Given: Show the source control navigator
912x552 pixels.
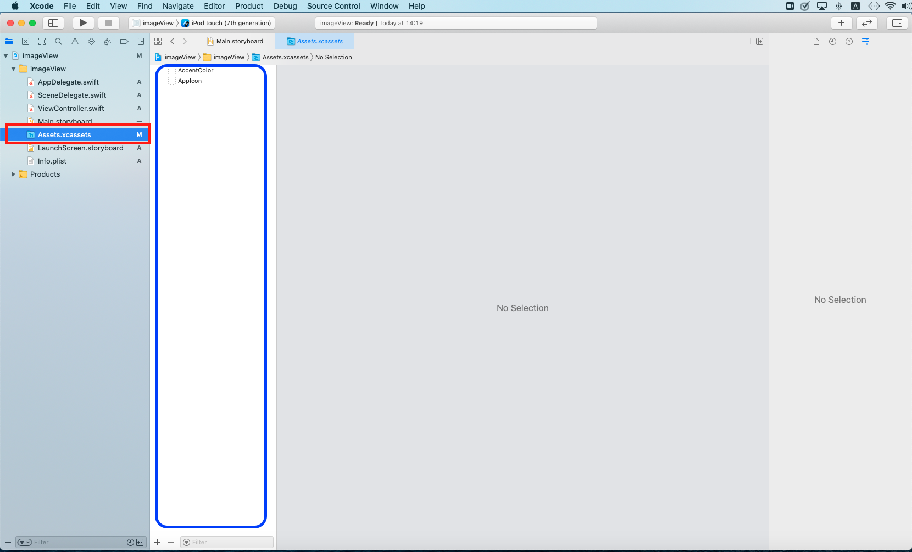Looking at the screenshot, I should 25,41.
